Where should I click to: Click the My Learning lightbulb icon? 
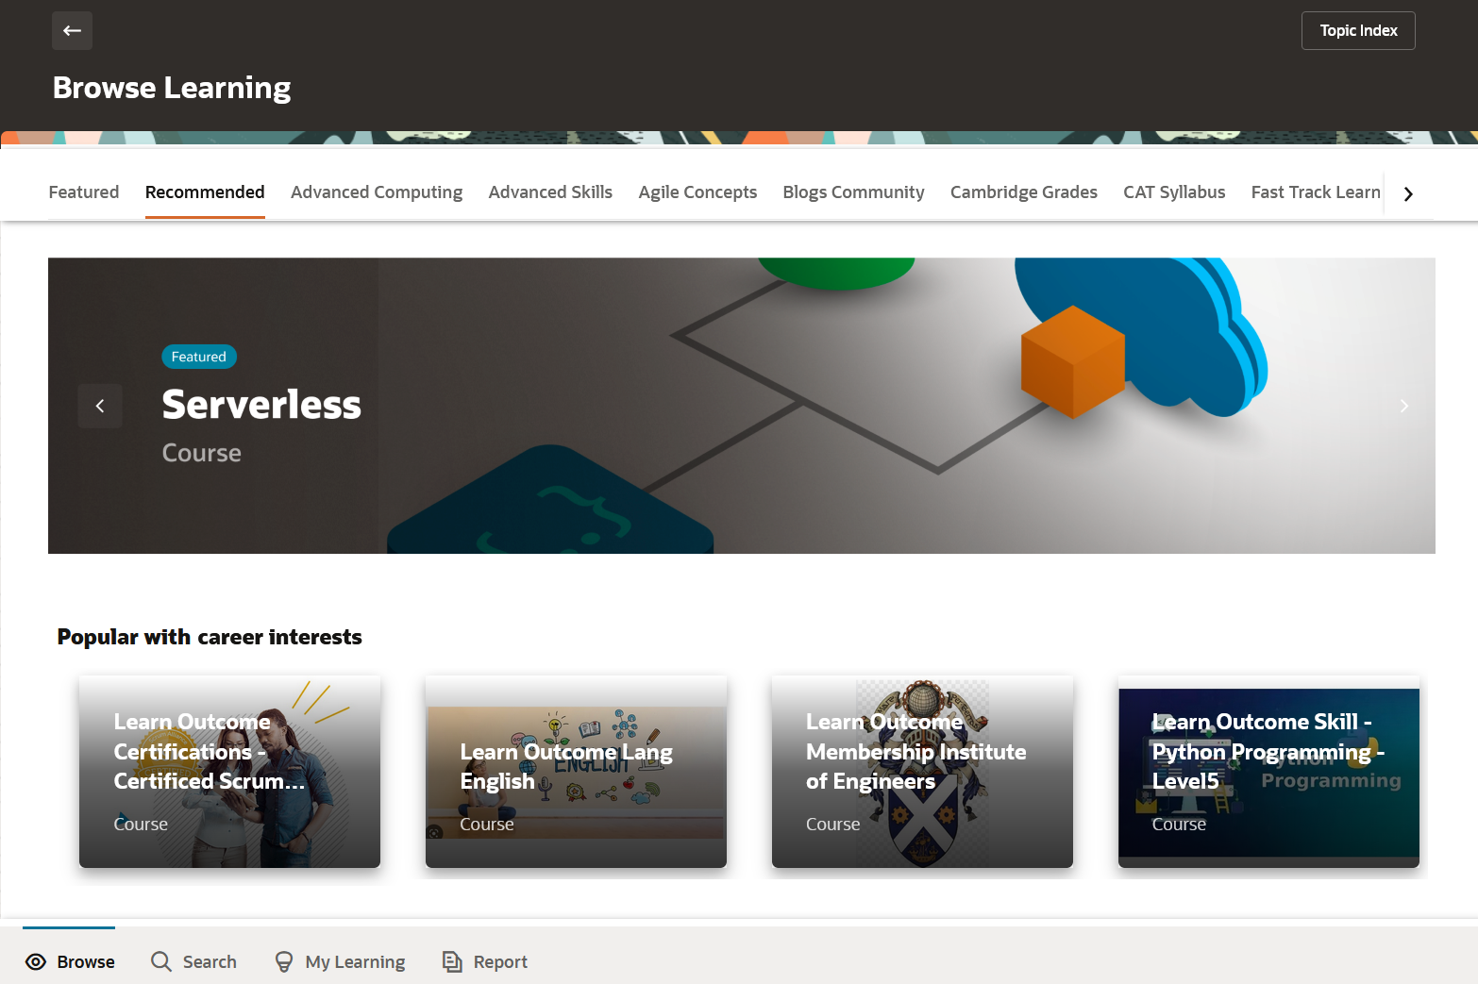(283, 961)
